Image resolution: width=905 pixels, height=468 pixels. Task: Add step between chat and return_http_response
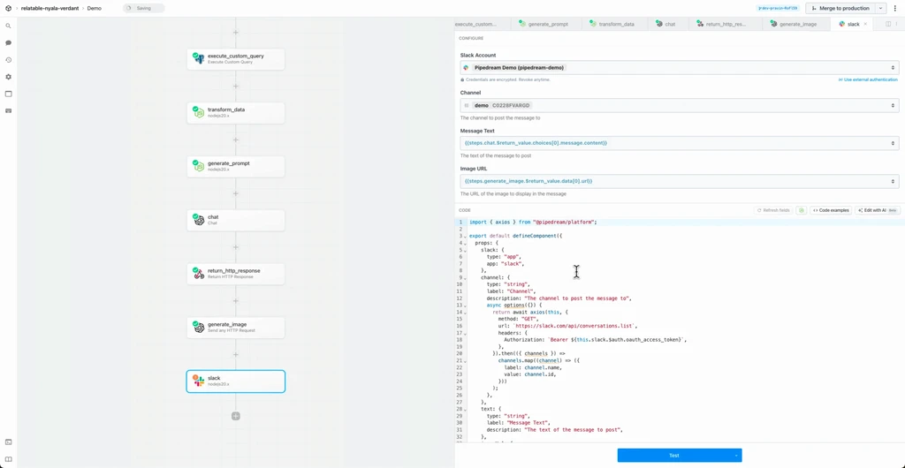235,247
